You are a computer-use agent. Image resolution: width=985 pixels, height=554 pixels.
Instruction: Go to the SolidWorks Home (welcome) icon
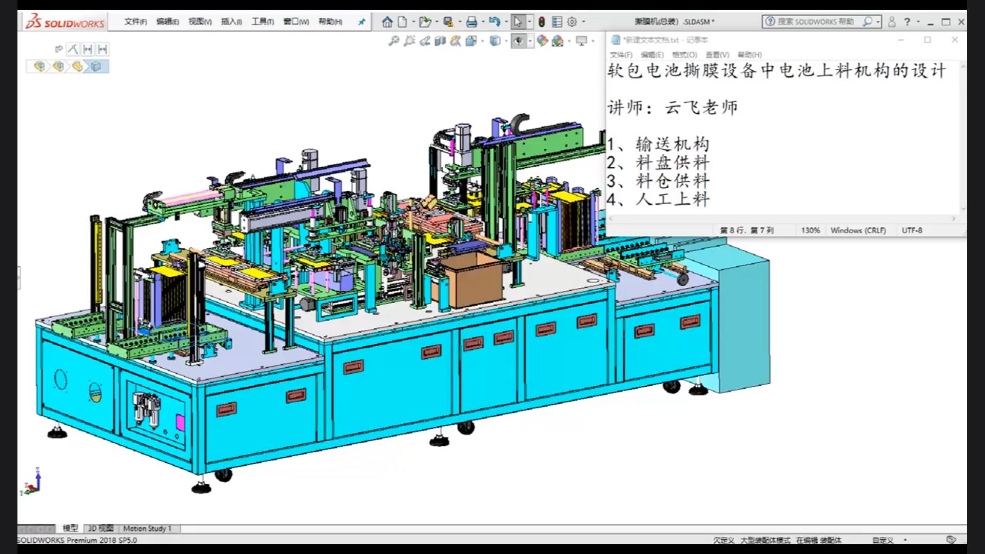[387, 22]
